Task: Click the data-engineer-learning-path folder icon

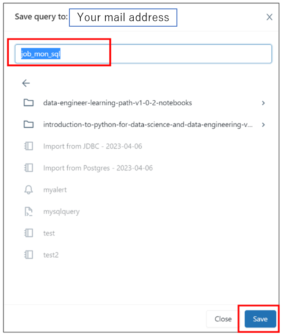Action: click(x=28, y=103)
